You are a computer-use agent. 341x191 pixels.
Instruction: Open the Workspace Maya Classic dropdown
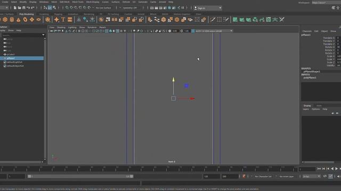click(x=326, y=3)
